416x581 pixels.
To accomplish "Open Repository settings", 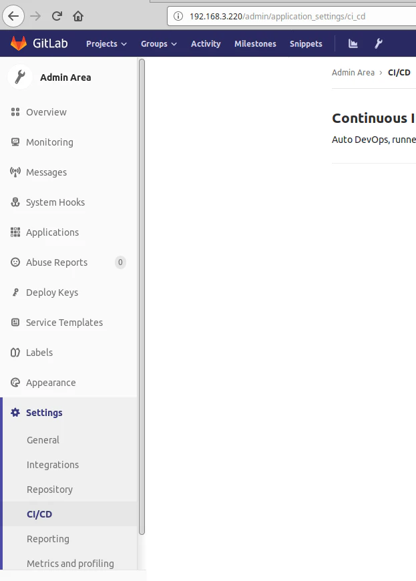I will pyautogui.click(x=49, y=490).
